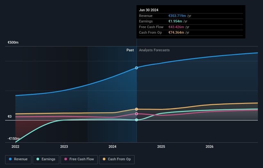Click the 'Cash From Op' label in tooltip

pos(151,33)
